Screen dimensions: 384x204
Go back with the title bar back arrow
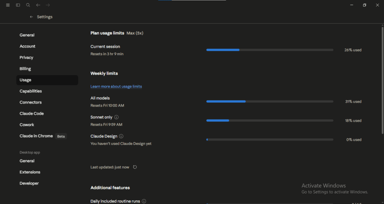pyautogui.click(x=38, y=5)
